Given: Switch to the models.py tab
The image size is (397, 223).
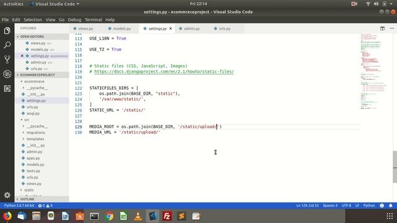Looking at the screenshot, I should [122, 28].
